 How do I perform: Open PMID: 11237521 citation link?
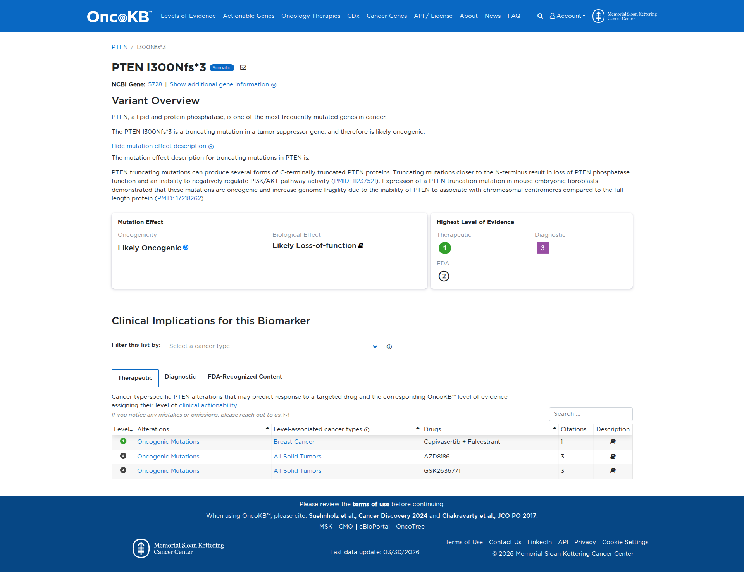click(x=355, y=181)
